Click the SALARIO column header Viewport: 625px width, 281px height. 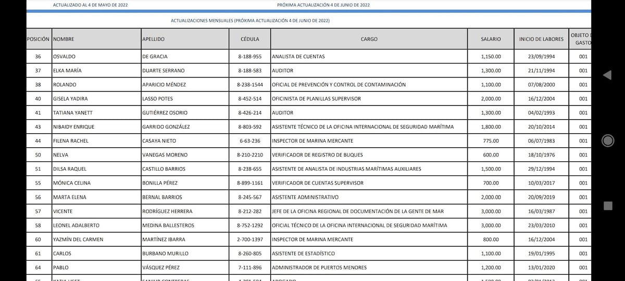coord(491,39)
